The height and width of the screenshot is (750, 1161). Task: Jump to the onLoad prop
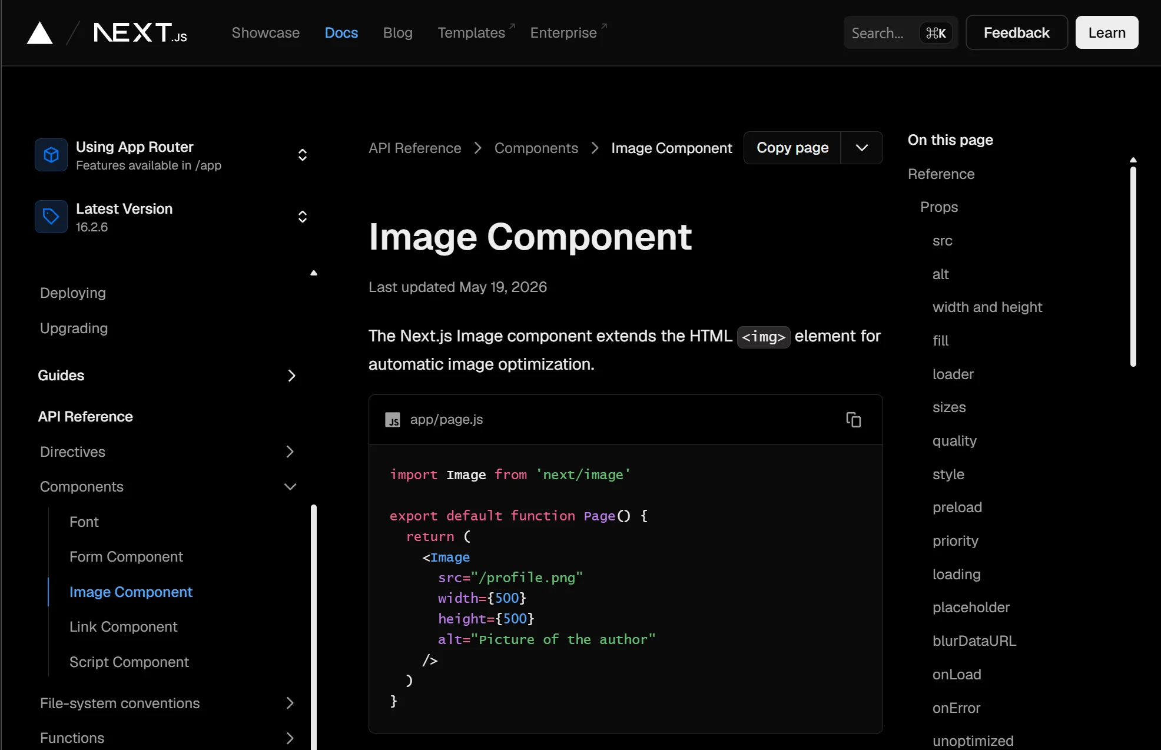(x=957, y=675)
